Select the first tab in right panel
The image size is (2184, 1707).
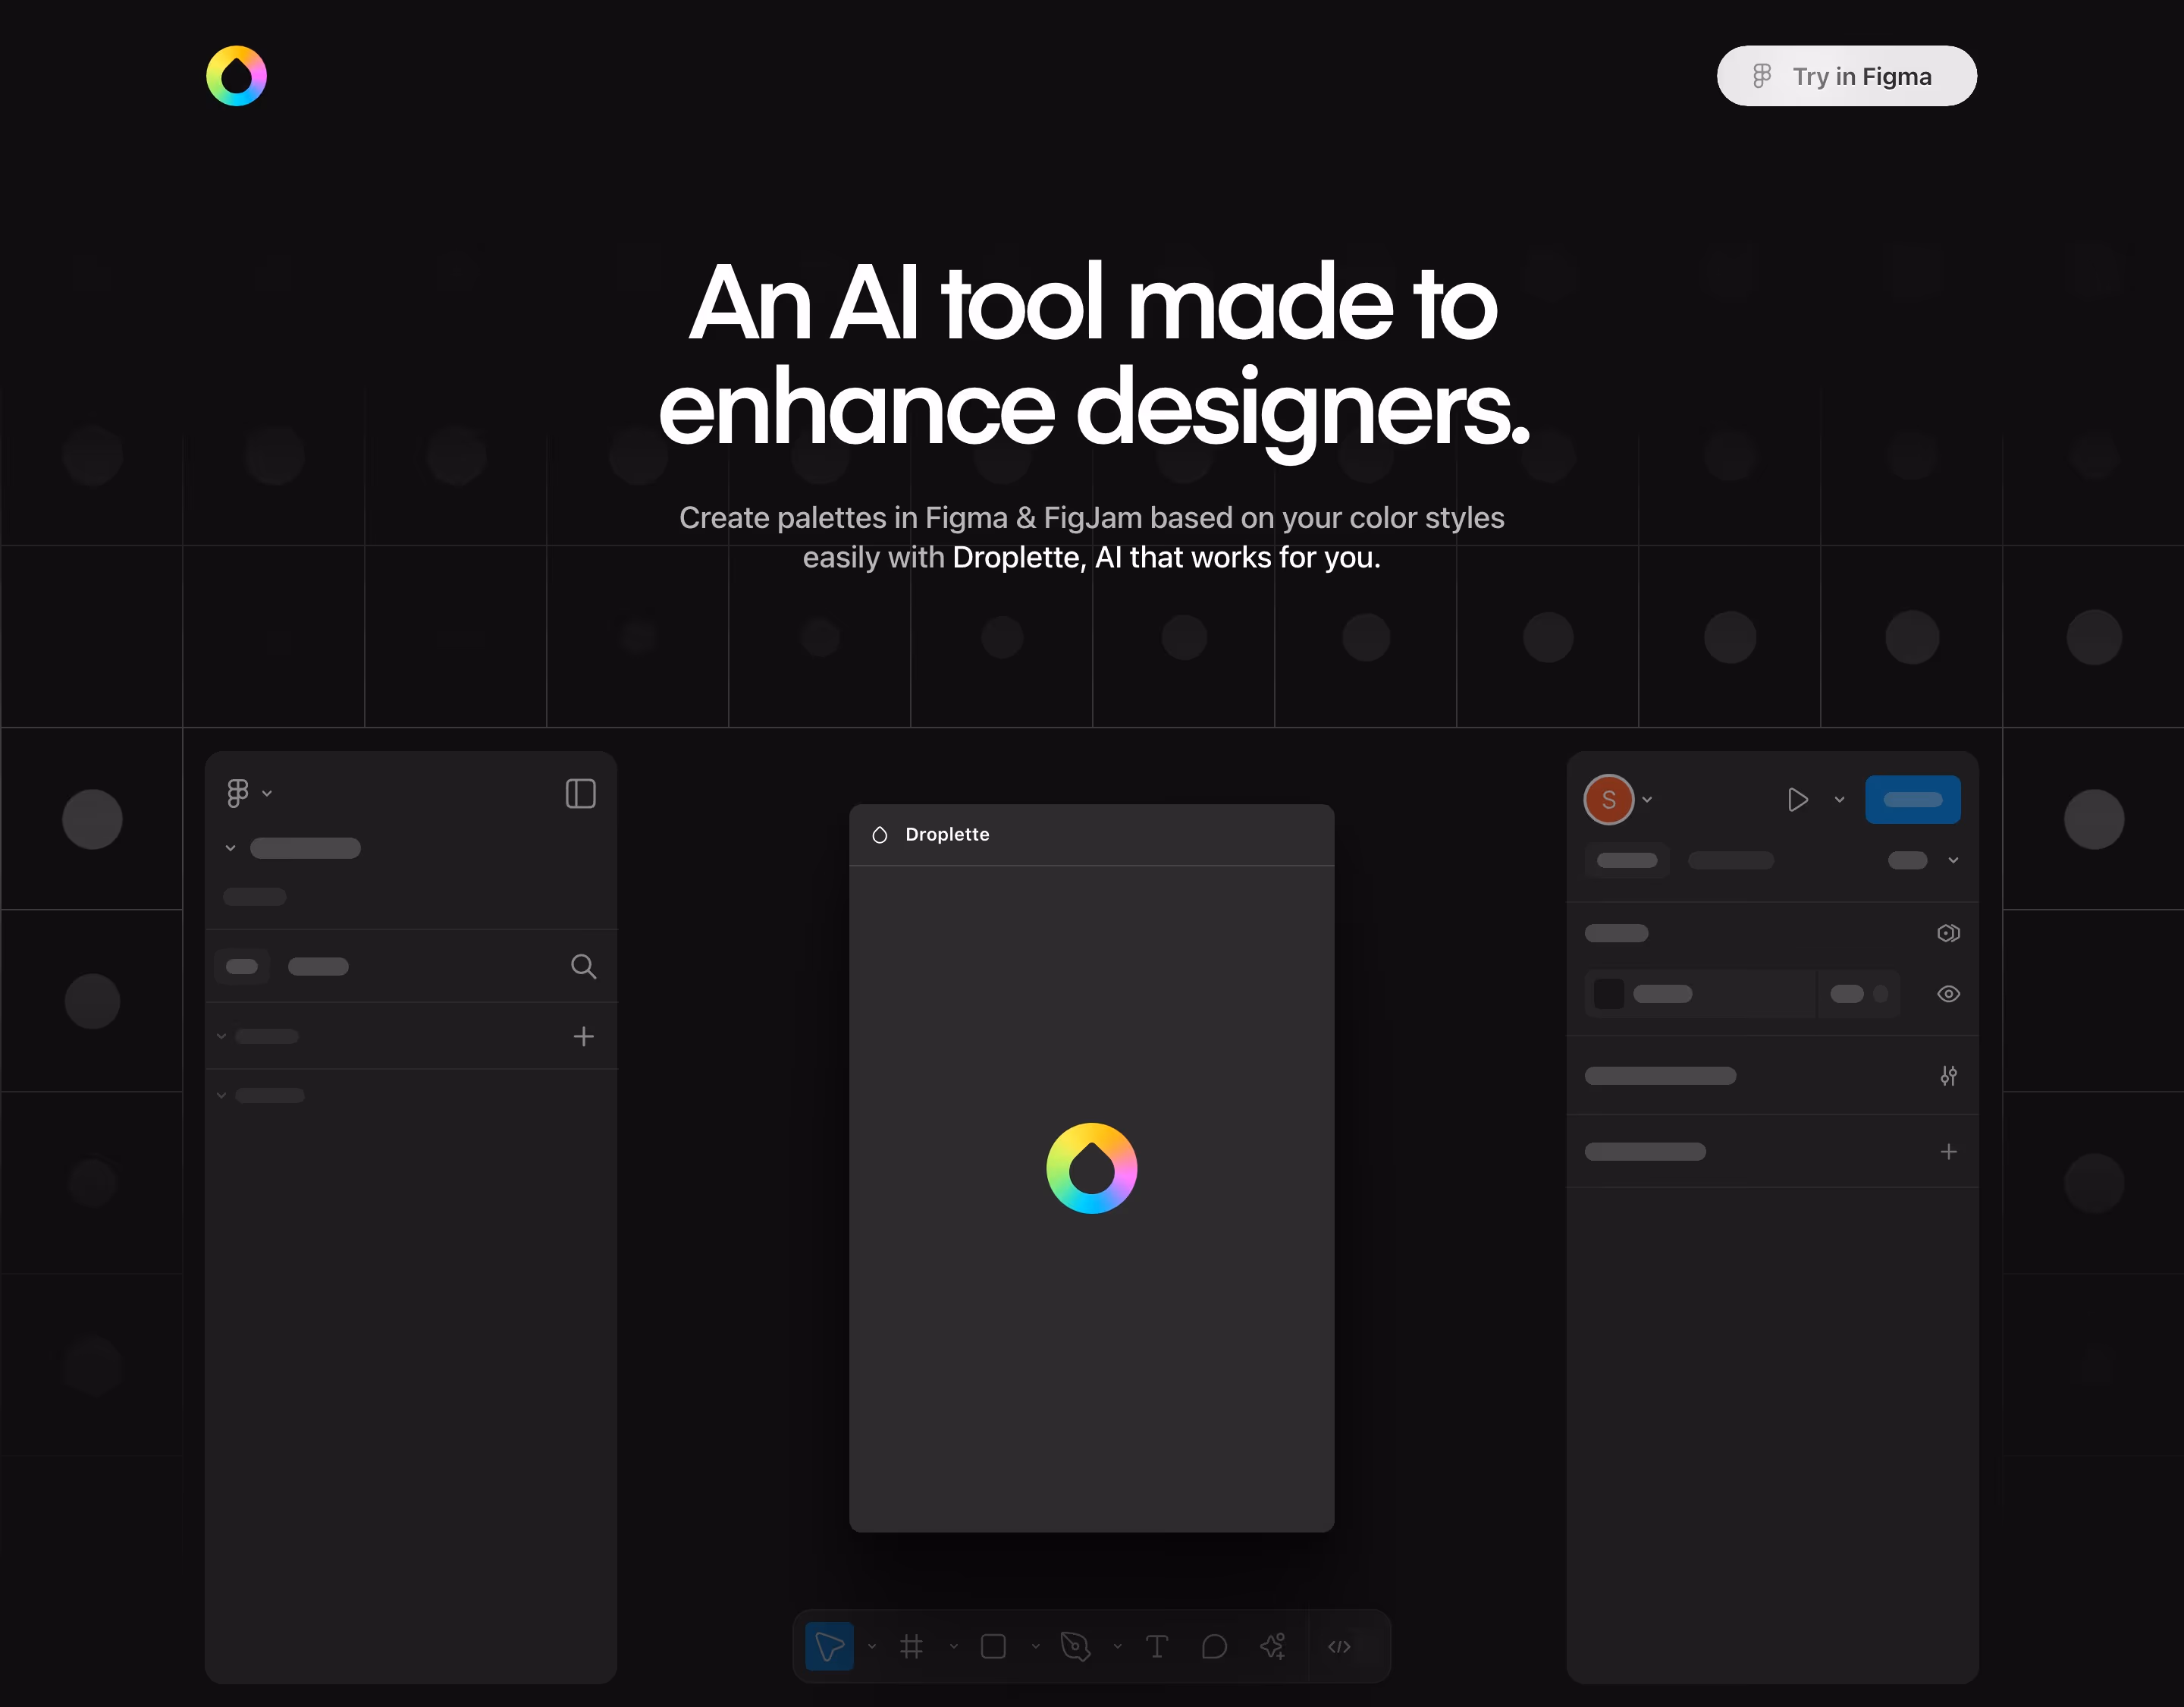1627,860
